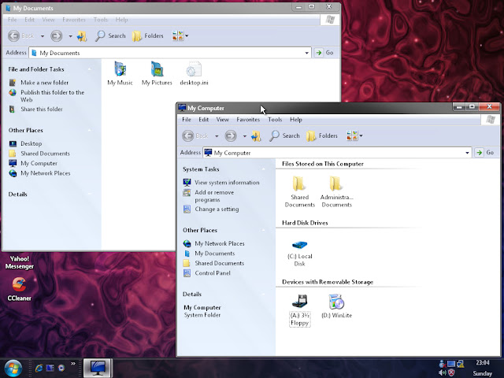Open the My Music folder icon
Image resolution: width=504 pixels, height=378 pixels.
pos(120,69)
